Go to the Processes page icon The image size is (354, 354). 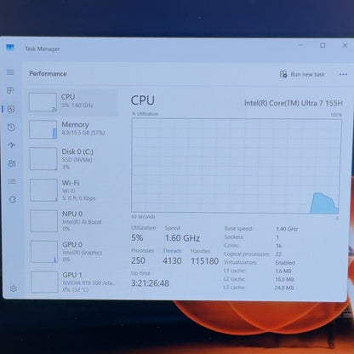point(10,90)
